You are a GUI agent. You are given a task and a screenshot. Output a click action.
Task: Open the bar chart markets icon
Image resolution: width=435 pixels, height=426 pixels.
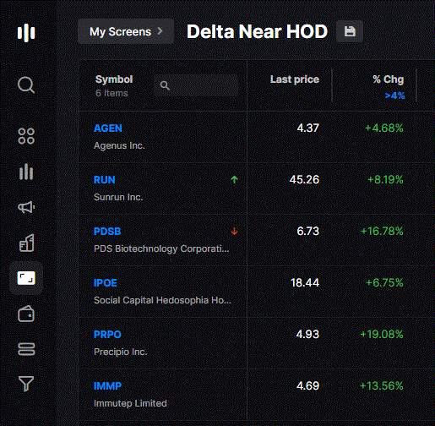(x=26, y=172)
